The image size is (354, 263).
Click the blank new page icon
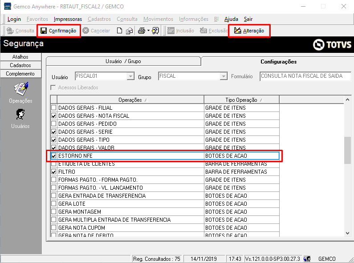coord(119,31)
